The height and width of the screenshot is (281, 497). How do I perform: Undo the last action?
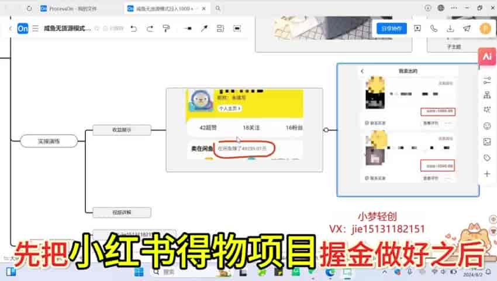134,29
